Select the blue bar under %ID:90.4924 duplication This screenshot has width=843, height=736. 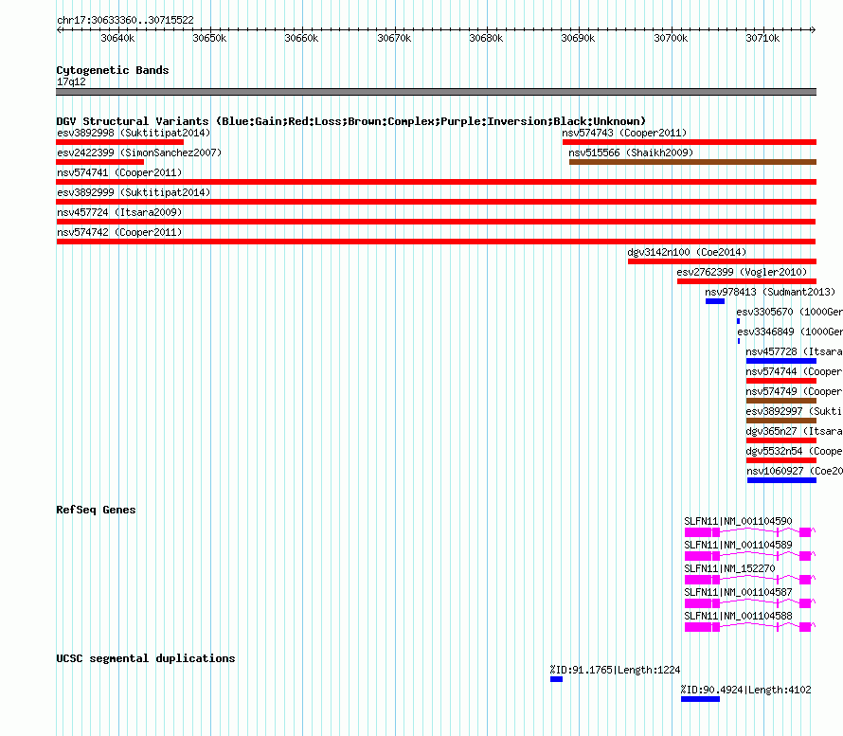(700, 699)
